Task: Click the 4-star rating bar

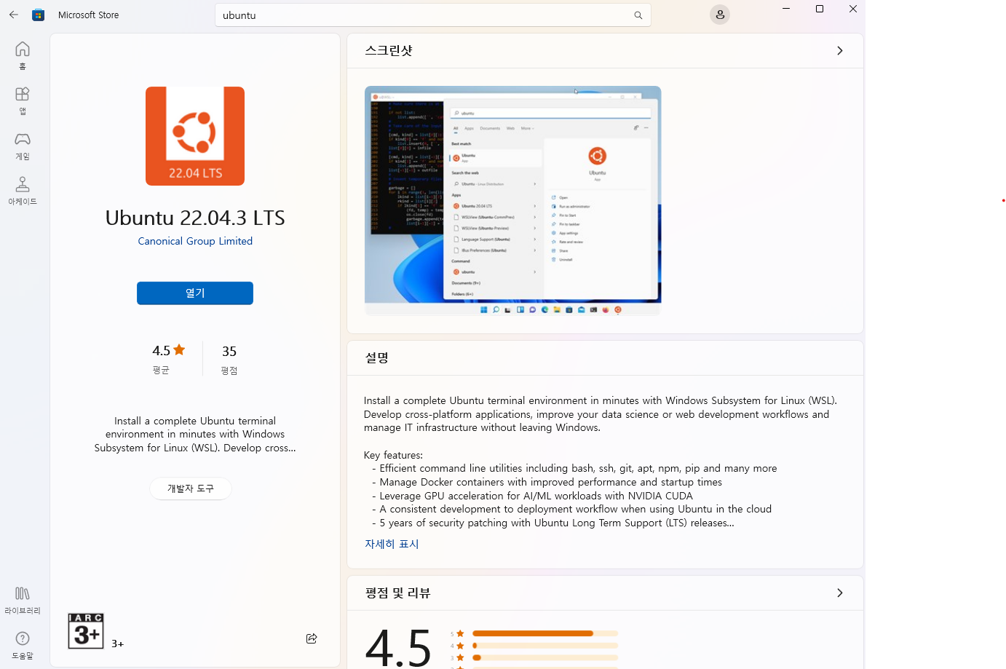Action: coord(544,646)
